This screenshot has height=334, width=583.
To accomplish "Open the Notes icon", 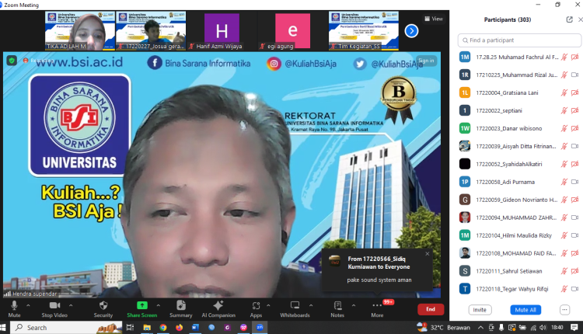I will click(x=337, y=305).
